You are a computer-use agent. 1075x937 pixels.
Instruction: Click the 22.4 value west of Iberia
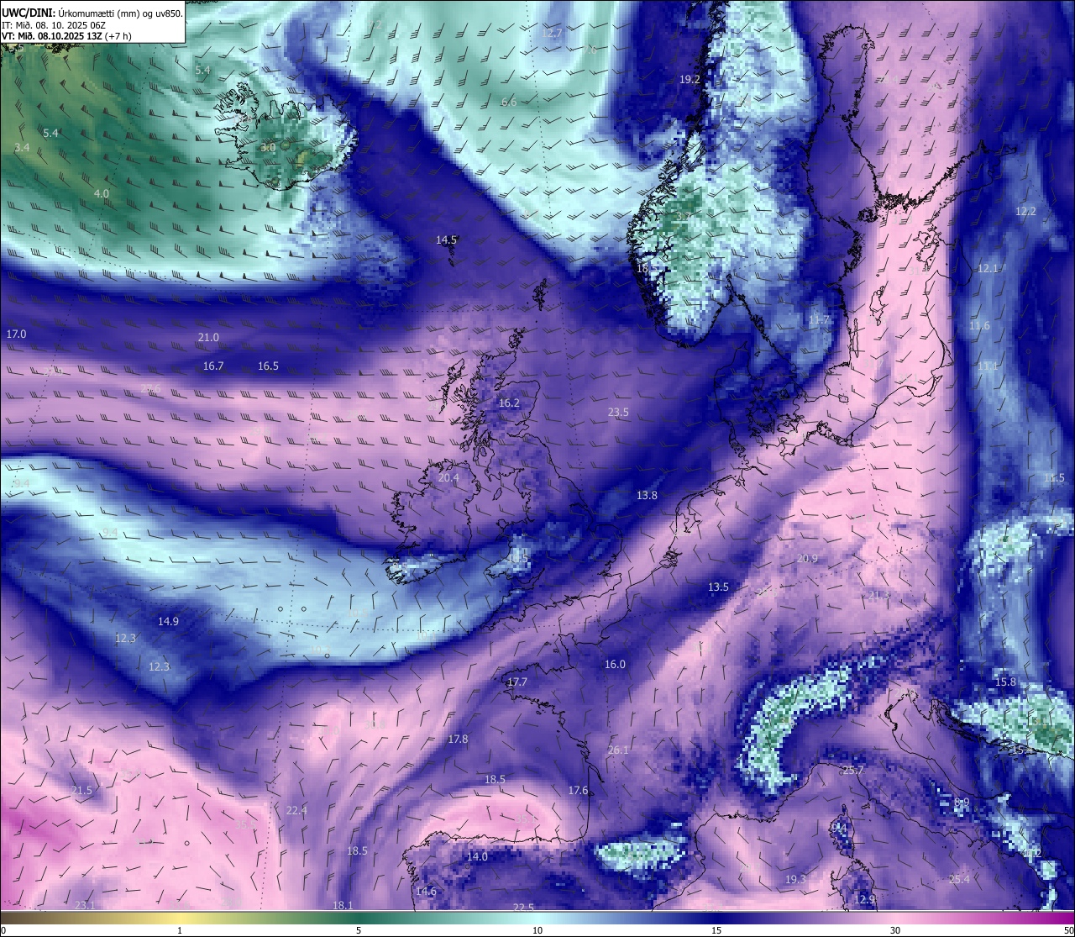[x=296, y=810]
